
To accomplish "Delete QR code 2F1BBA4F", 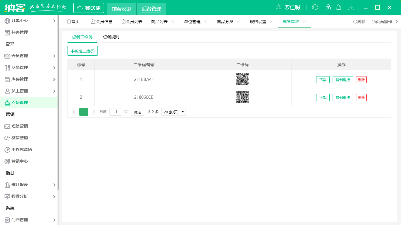I will click(x=361, y=80).
